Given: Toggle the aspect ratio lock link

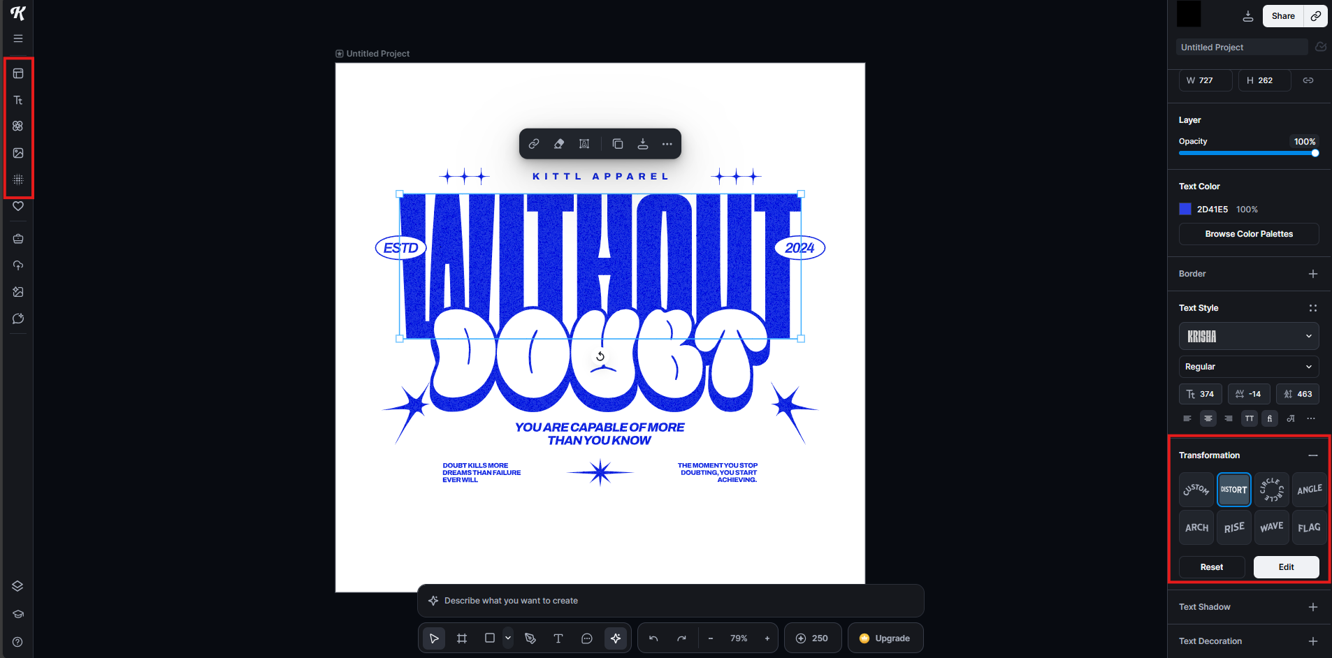Looking at the screenshot, I should tap(1308, 80).
